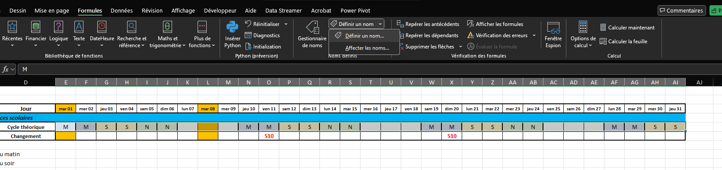The width and height of the screenshot is (722, 170).
Task: Open the Texte functions library
Action: [79, 33]
